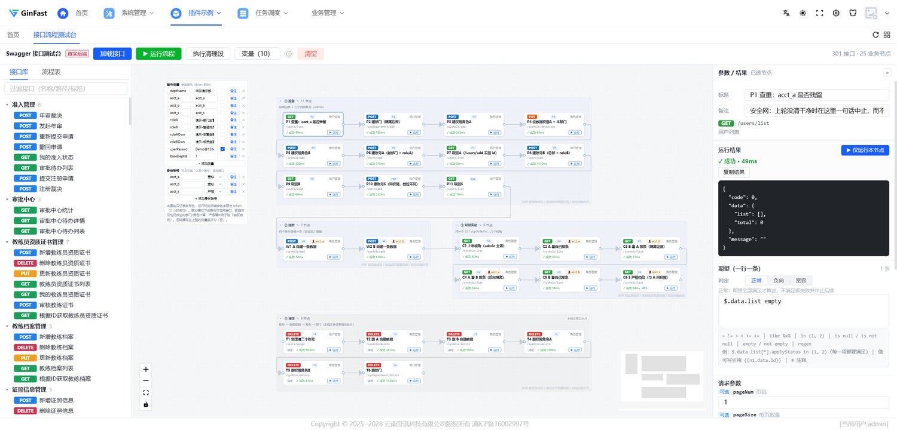The width and height of the screenshot is (897, 430).
Task: Click the 加载接口 button
Action: pyautogui.click(x=112, y=54)
